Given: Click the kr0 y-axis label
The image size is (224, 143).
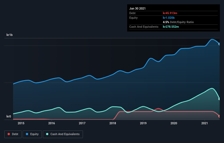Looking at the screenshot, I should pyautogui.click(x=9, y=116).
